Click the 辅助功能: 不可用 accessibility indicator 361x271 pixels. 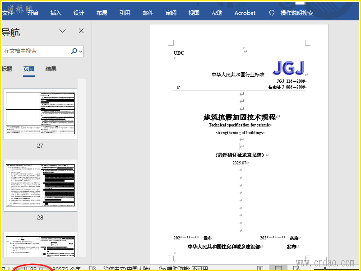[x=184, y=269]
